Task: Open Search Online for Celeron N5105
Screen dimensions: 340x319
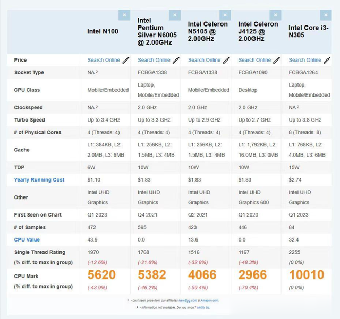Action: 204,60
